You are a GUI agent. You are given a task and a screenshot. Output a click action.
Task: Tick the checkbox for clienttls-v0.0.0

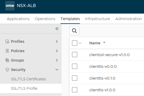(75, 66)
